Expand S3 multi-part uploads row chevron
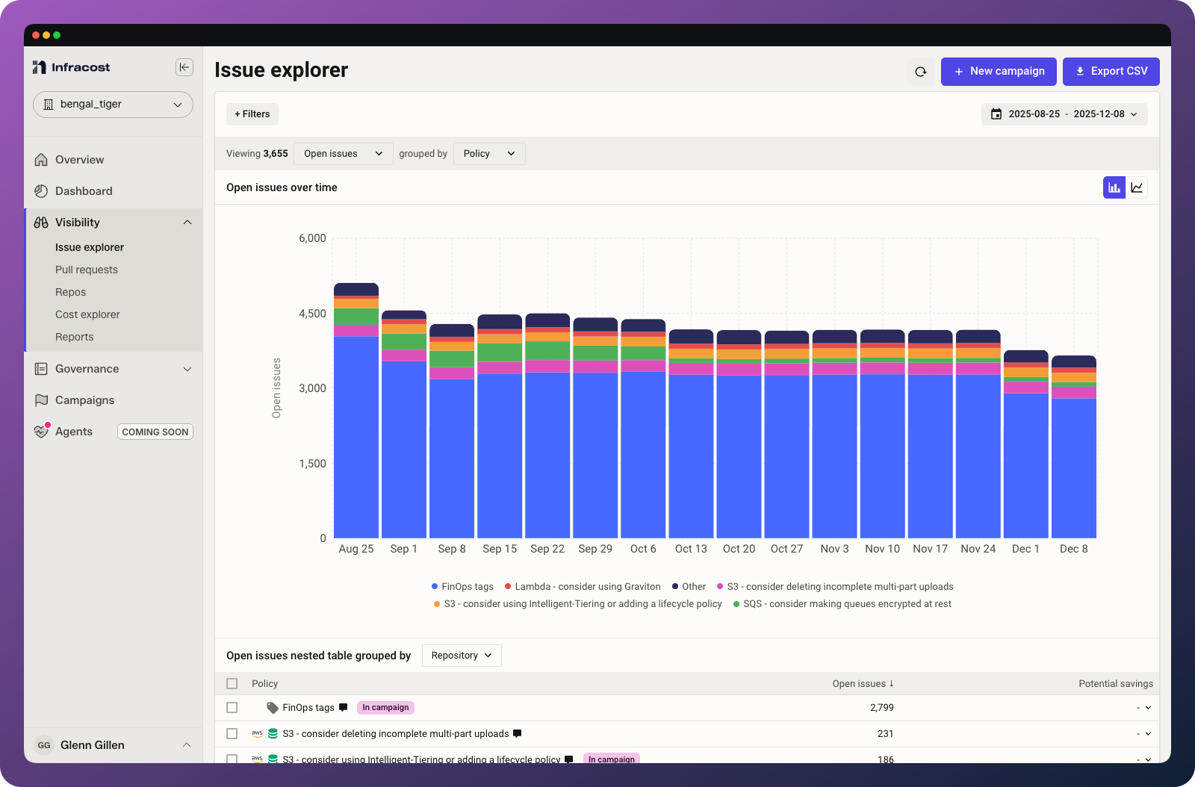 point(1148,734)
